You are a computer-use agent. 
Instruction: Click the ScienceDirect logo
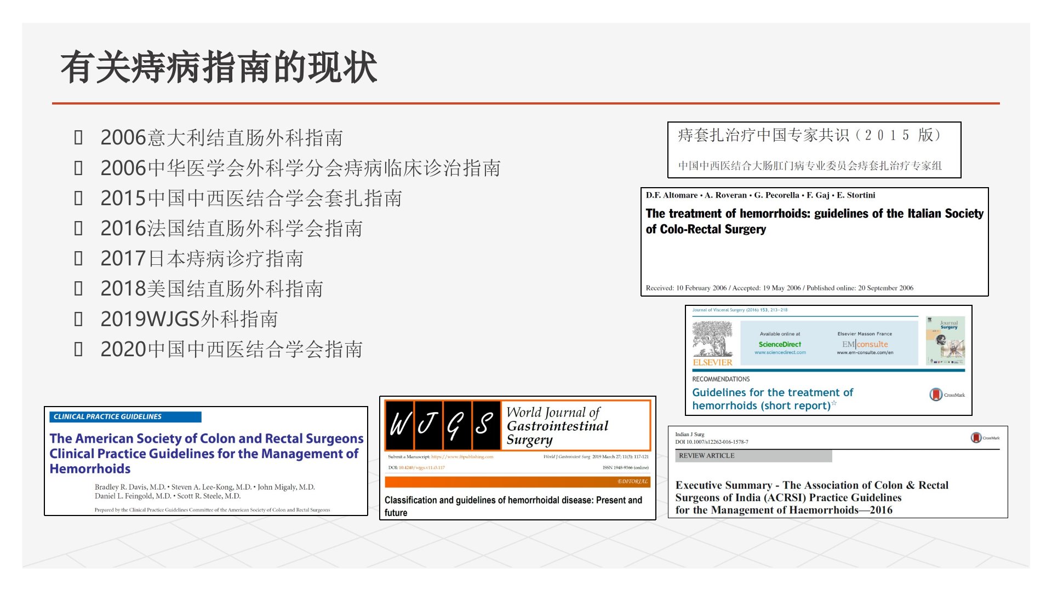point(780,344)
